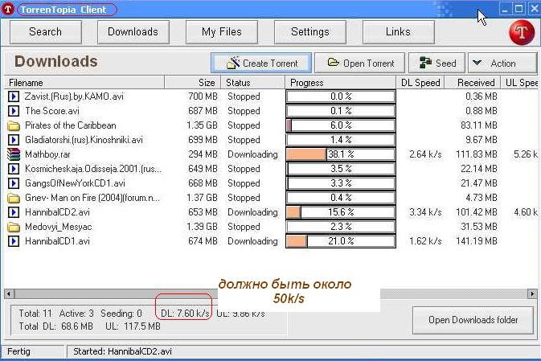This screenshot has height=361, width=541.
Task: Expand the Action dropdown
Action: (502, 63)
